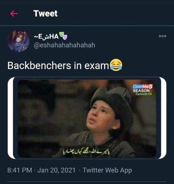Open the profile avatar of the tweet author
The height and width of the screenshot is (184, 174).
[x=19, y=41]
